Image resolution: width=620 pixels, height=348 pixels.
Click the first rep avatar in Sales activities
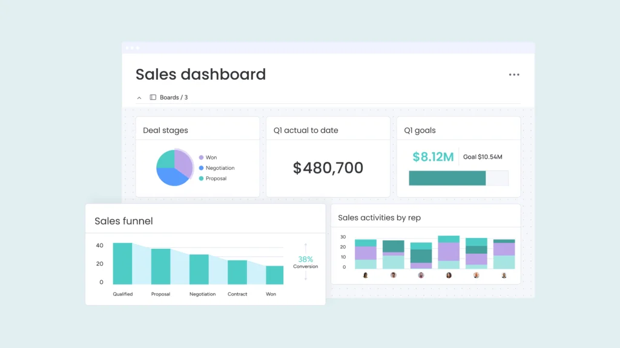(x=364, y=275)
